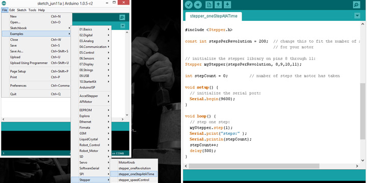Open Preferences from the File menu
The width and height of the screenshot is (367, 183).
36,86
